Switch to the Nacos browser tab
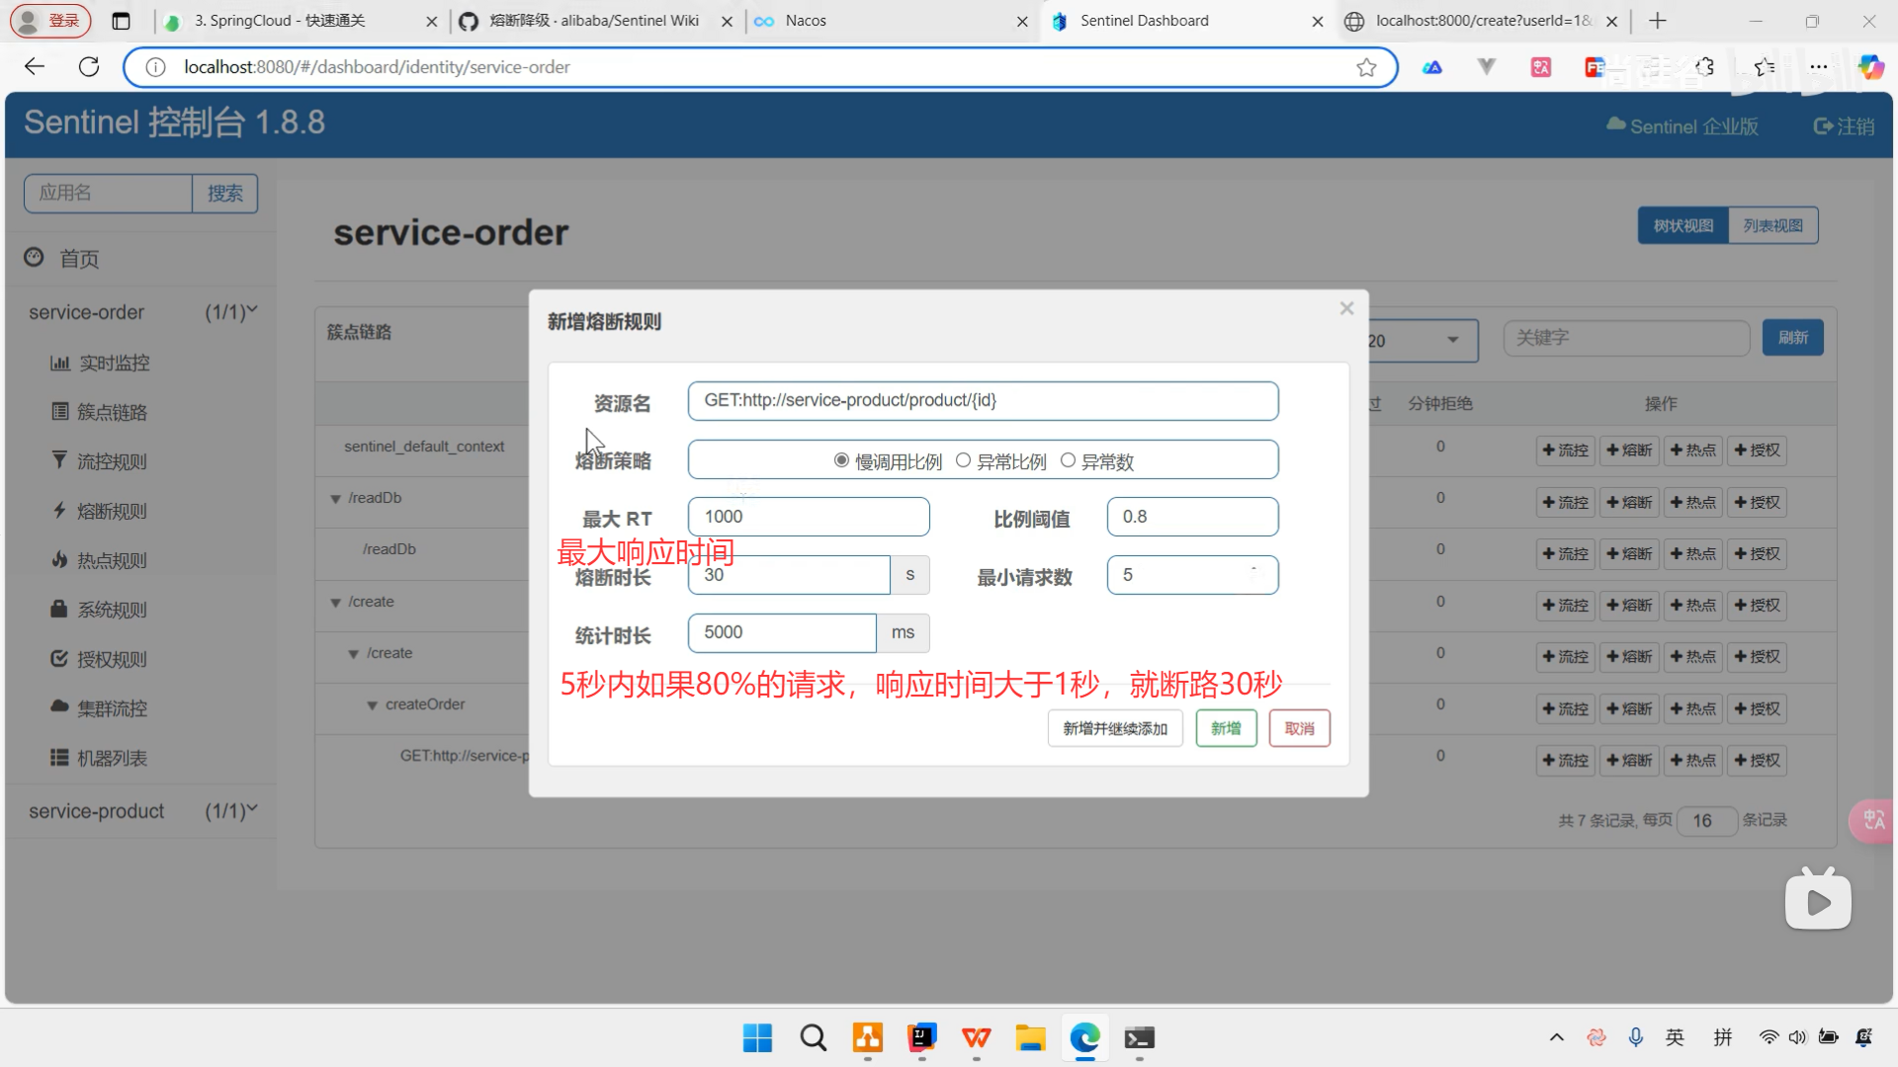1898x1067 pixels. click(806, 21)
